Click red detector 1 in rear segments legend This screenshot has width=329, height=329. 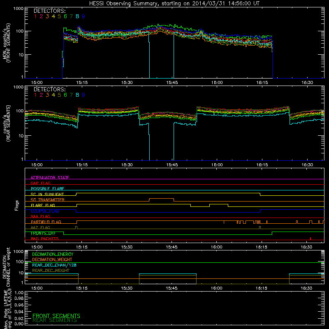point(35,95)
